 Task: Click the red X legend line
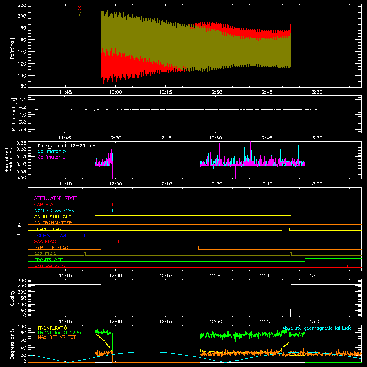(x=55, y=10)
